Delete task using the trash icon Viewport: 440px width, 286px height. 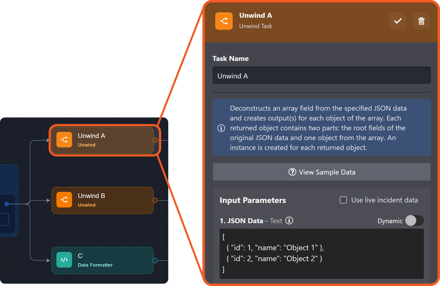click(421, 21)
